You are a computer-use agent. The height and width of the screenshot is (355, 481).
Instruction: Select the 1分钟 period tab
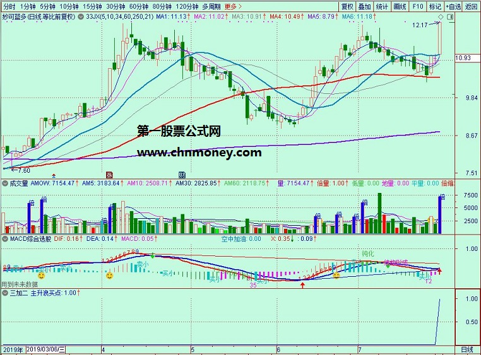pyautogui.click(x=28, y=6)
